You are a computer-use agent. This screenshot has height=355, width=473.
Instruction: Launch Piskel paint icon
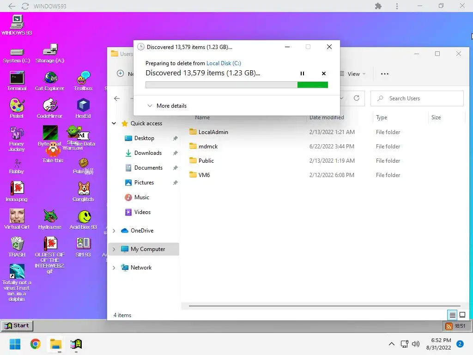click(17, 108)
